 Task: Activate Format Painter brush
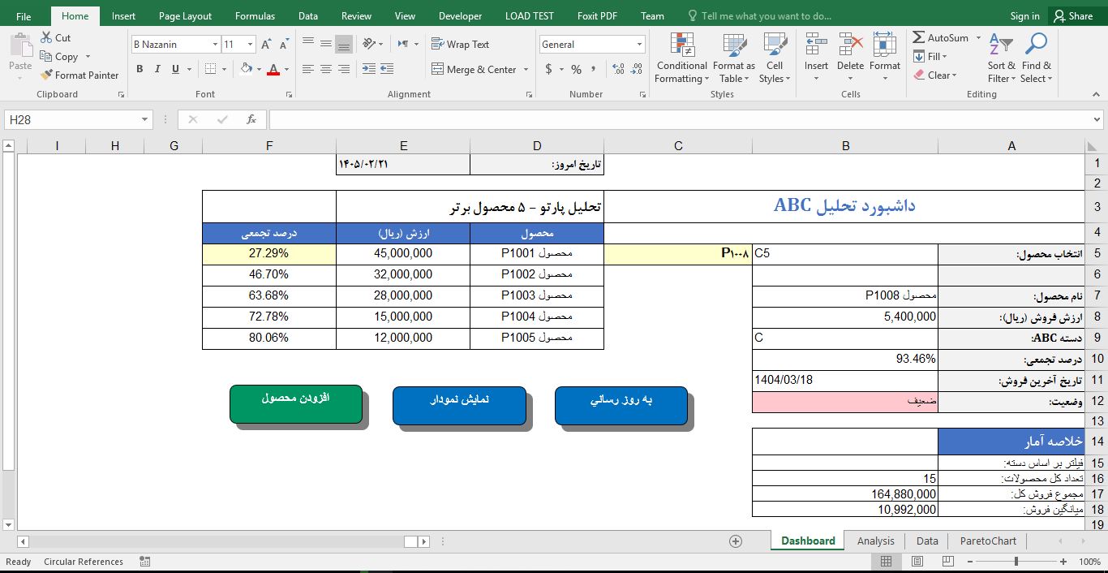(46, 75)
